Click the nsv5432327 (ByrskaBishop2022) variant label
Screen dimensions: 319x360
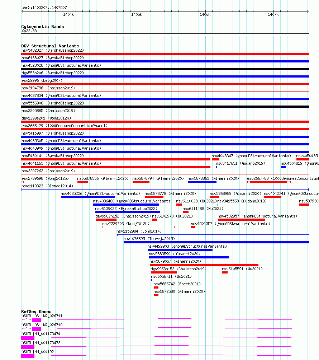(x=53, y=50)
